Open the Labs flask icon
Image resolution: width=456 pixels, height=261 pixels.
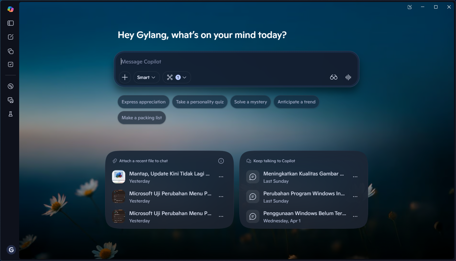pyautogui.click(x=11, y=114)
